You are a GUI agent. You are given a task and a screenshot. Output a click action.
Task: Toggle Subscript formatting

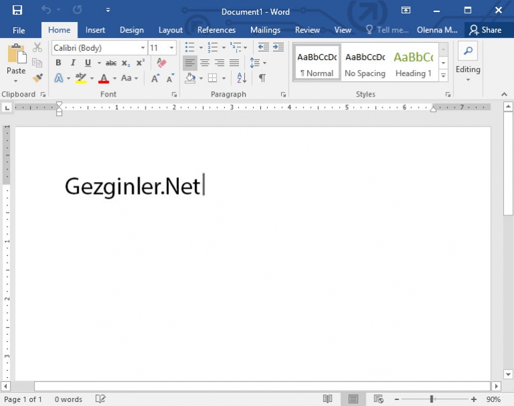point(126,63)
